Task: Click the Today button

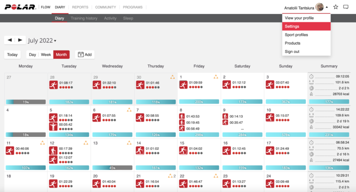Action: [x=13, y=54]
